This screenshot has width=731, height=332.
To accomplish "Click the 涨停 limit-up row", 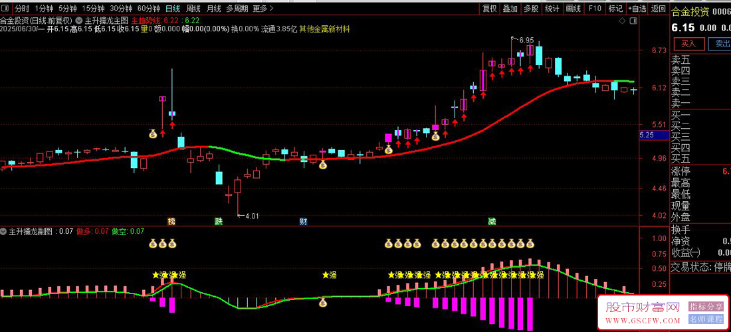I will [700, 172].
